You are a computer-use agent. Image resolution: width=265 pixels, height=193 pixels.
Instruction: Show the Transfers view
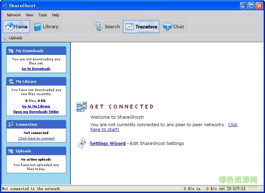tap(141, 27)
